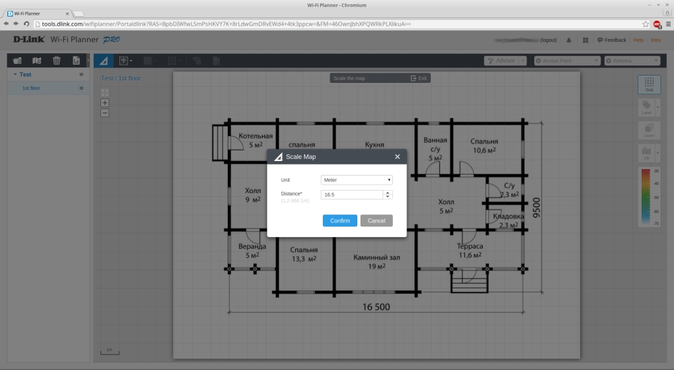Open the Help menu link
The height and width of the screenshot is (370, 674).
pos(638,40)
